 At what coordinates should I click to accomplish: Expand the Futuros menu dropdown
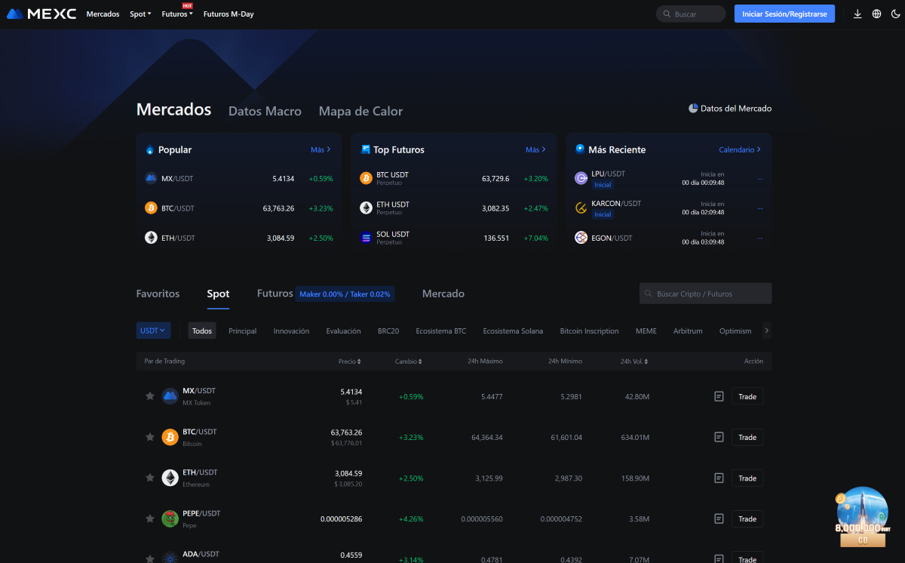click(x=177, y=14)
